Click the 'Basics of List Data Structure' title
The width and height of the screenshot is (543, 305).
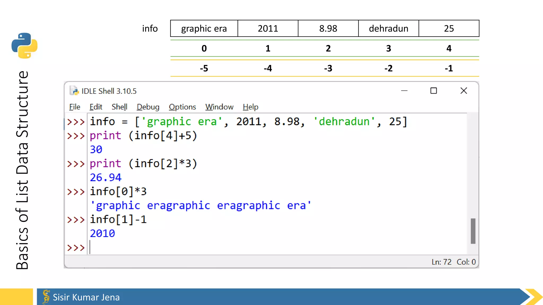click(x=22, y=170)
